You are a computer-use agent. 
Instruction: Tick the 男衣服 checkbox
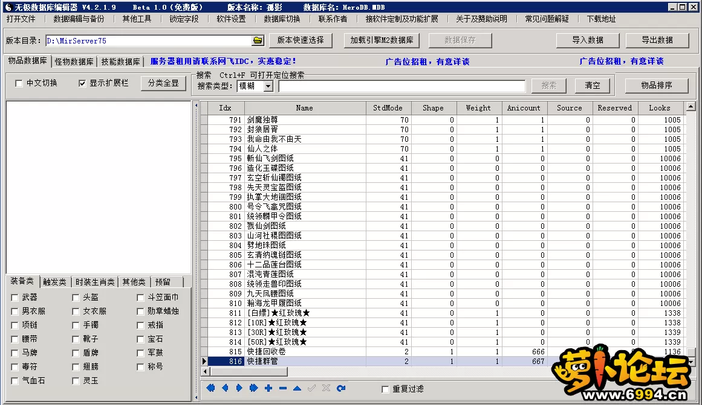[15, 311]
